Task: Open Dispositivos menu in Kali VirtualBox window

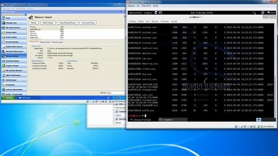Action: (x=146, y=6)
